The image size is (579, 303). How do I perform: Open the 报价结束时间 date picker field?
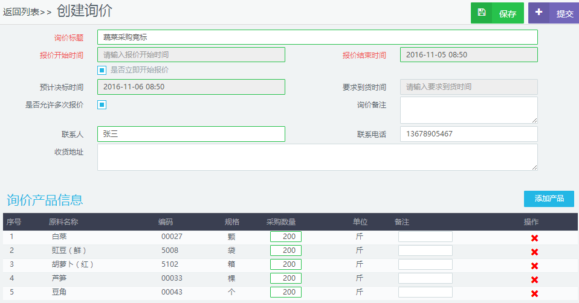[x=468, y=54]
